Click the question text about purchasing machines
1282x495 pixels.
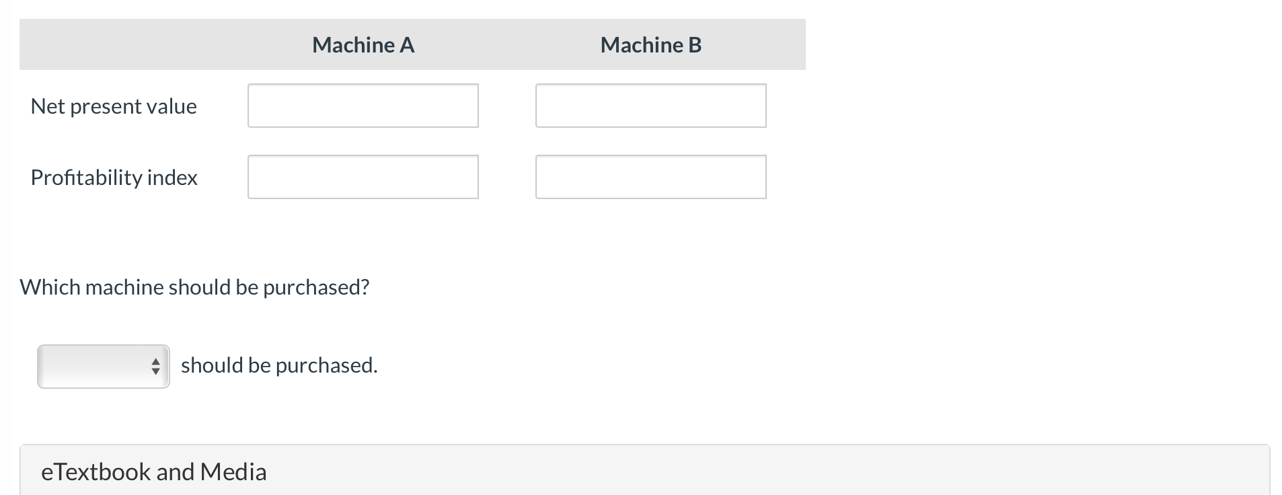pyautogui.click(x=194, y=287)
